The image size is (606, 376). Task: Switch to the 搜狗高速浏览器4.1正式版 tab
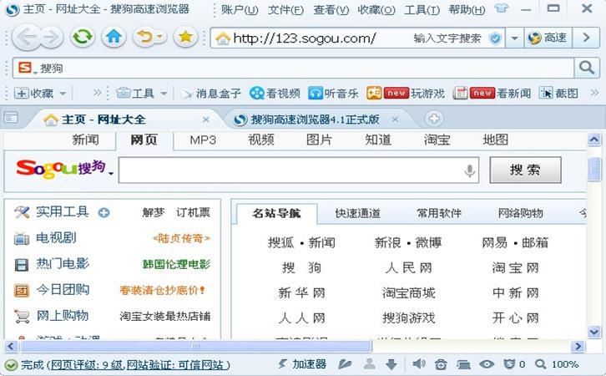(x=315, y=119)
